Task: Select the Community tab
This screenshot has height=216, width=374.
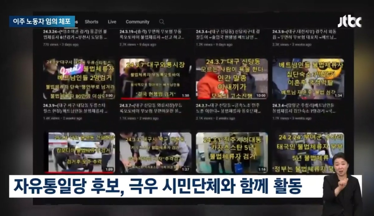Action: 137,22
